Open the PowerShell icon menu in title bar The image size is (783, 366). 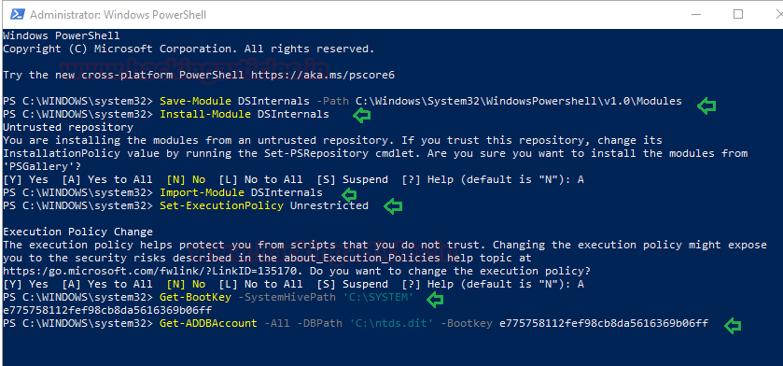tap(16, 15)
